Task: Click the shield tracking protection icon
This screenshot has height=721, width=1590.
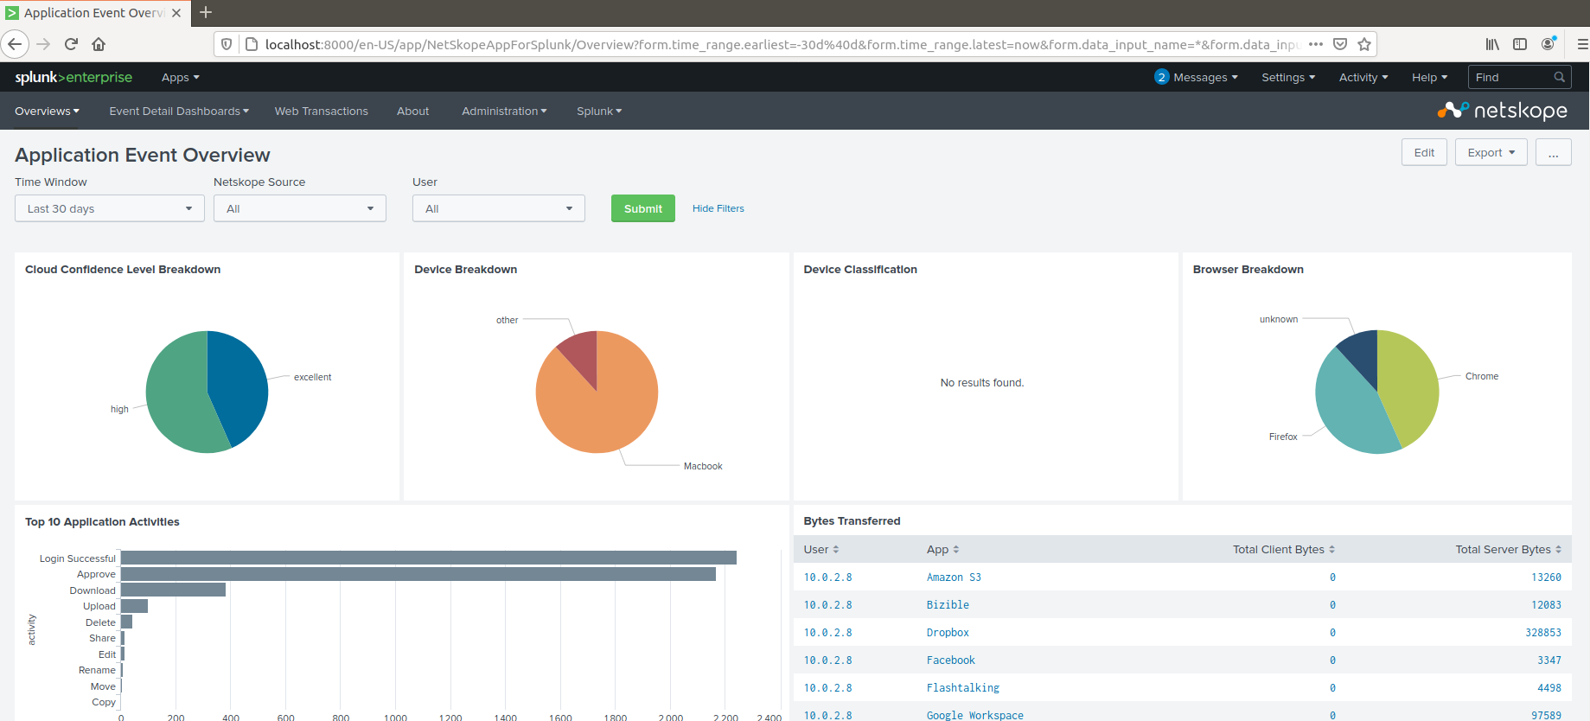Action: pos(227,44)
